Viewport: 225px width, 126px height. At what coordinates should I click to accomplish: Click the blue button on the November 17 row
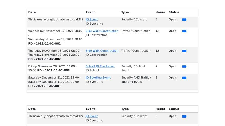(184, 31)
